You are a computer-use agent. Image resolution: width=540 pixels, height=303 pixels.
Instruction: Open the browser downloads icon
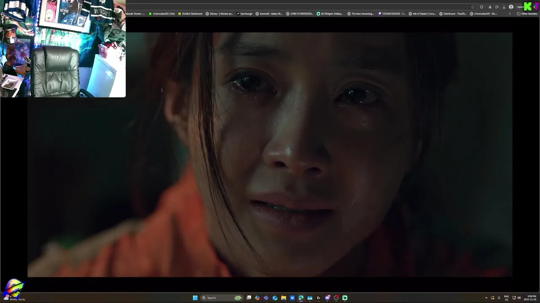pos(504,7)
